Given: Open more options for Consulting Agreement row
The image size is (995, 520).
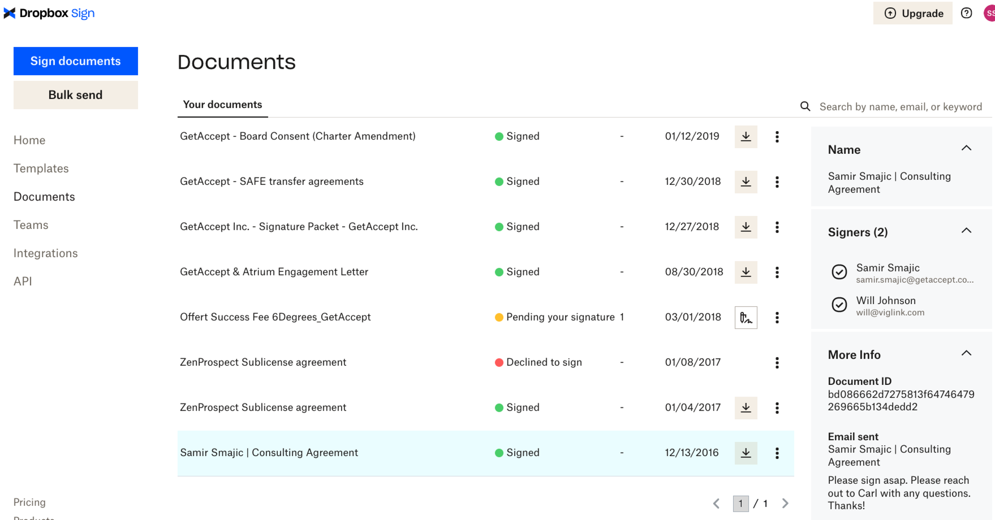Looking at the screenshot, I should coord(777,453).
